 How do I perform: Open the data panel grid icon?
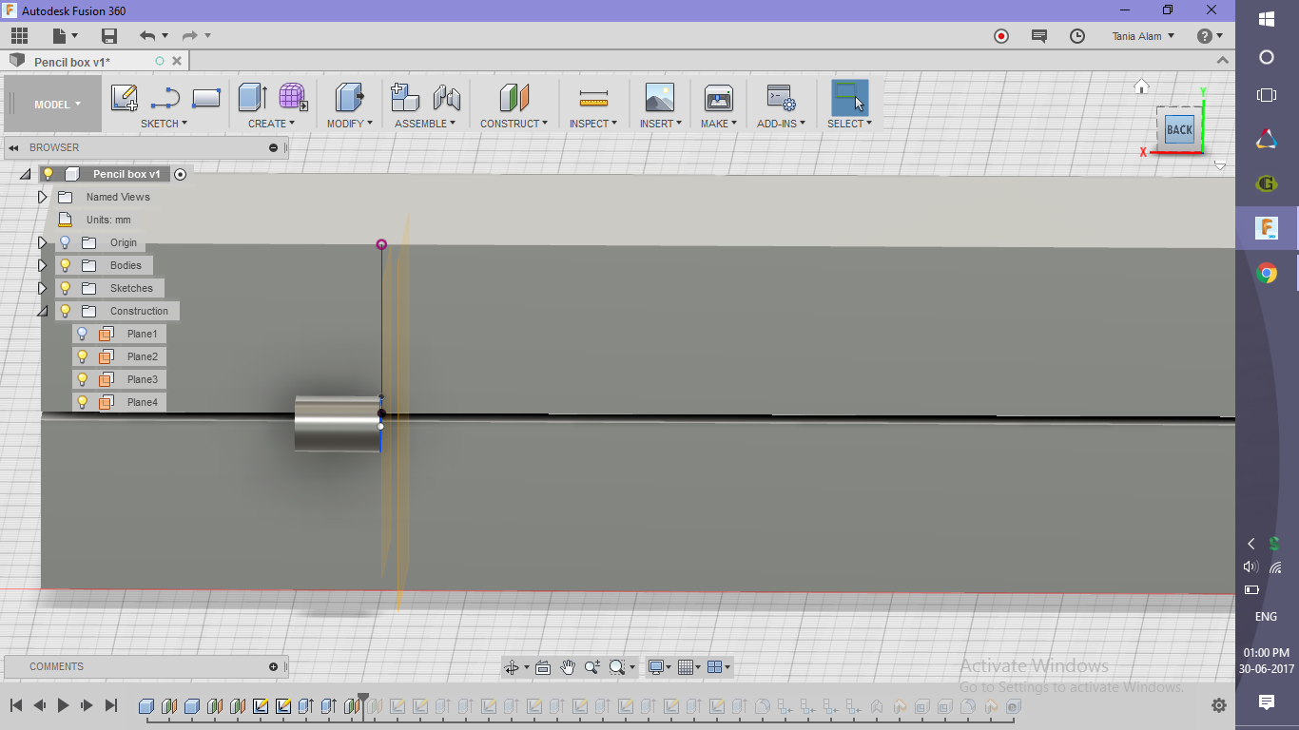(x=19, y=36)
